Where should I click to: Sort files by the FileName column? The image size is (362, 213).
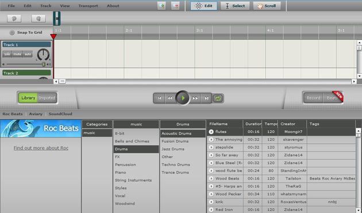click(x=225, y=124)
